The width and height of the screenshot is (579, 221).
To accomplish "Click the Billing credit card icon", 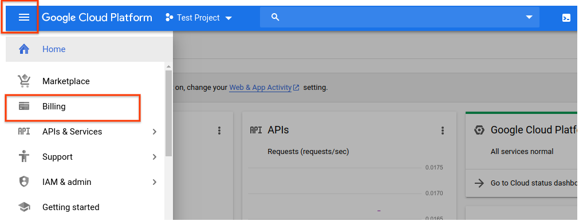I will (24, 106).
